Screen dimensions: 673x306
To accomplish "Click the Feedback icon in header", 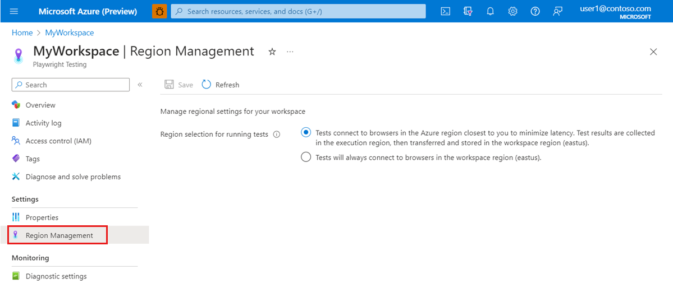I will (557, 11).
